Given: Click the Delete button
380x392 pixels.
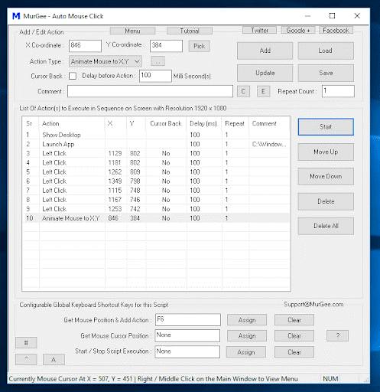Looking at the screenshot, I should click(x=326, y=201).
